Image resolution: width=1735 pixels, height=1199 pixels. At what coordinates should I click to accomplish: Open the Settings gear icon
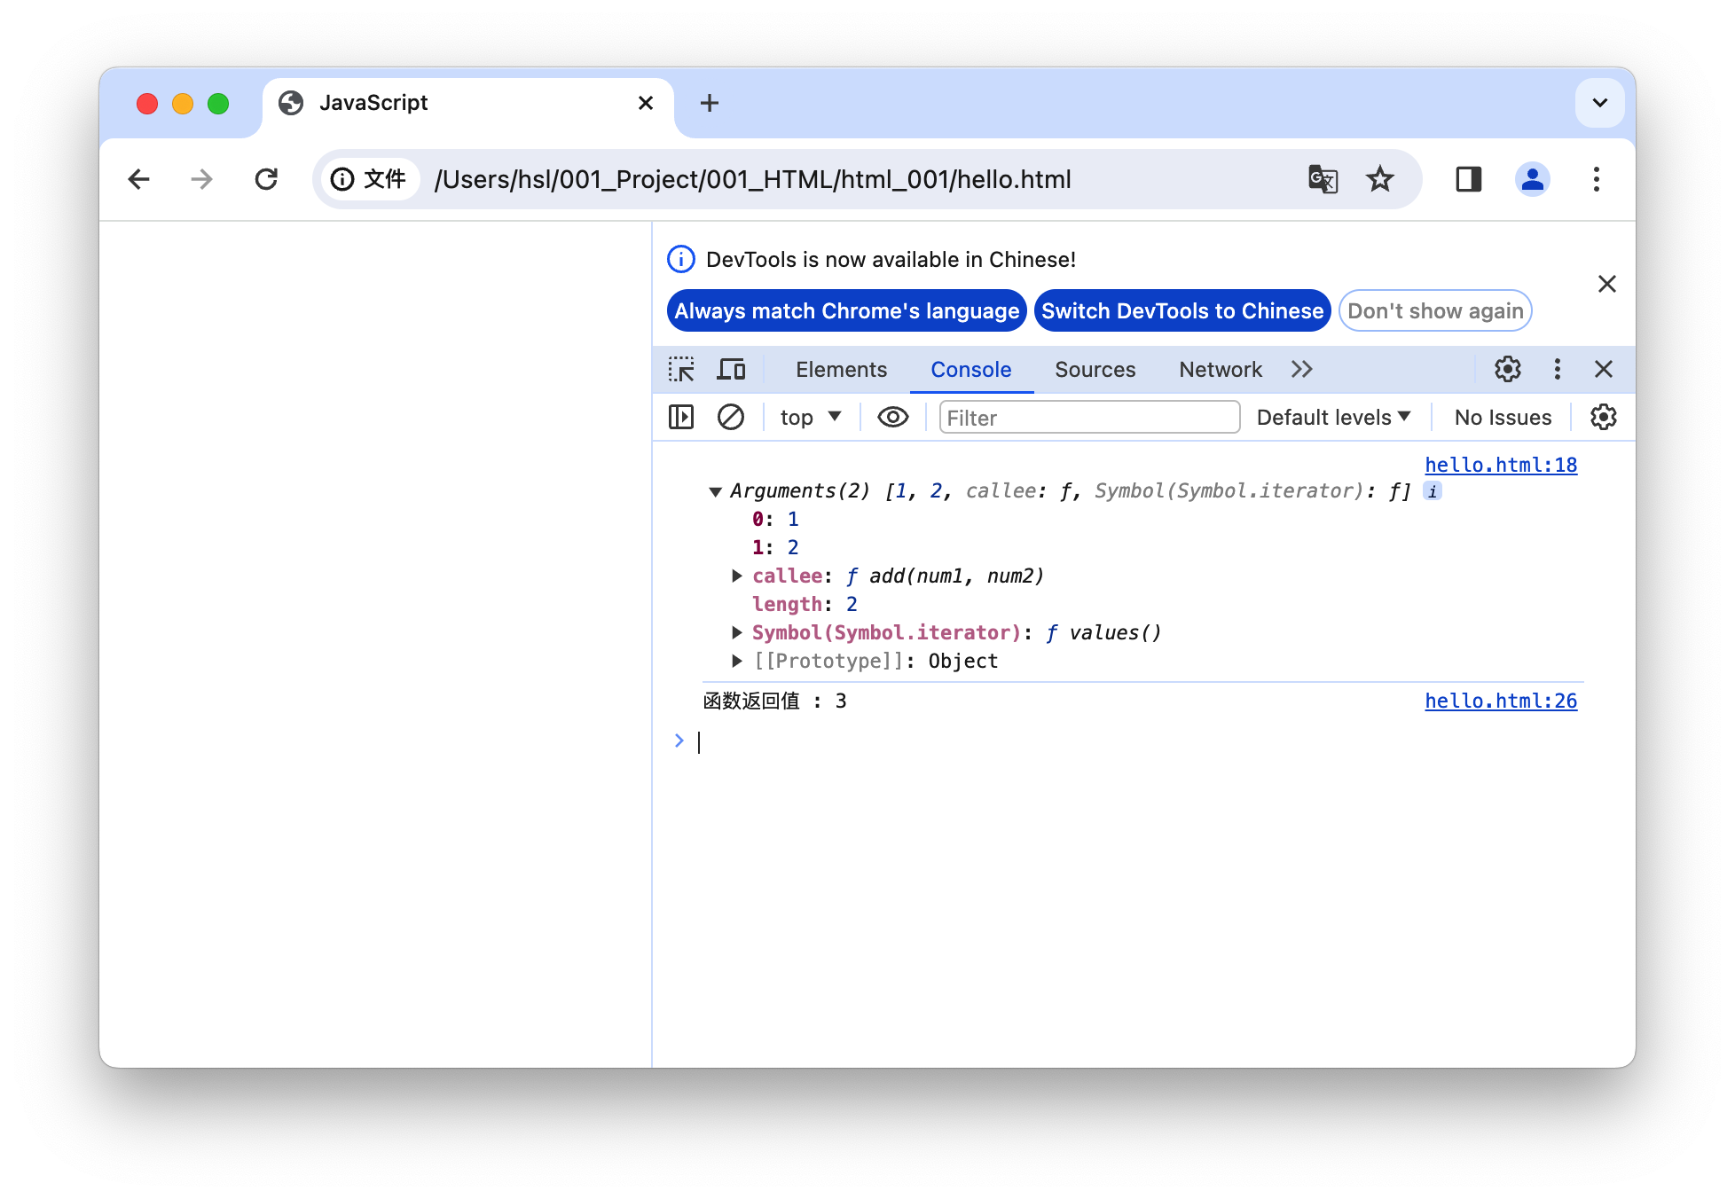pyautogui.click(x=1507, y=369)
